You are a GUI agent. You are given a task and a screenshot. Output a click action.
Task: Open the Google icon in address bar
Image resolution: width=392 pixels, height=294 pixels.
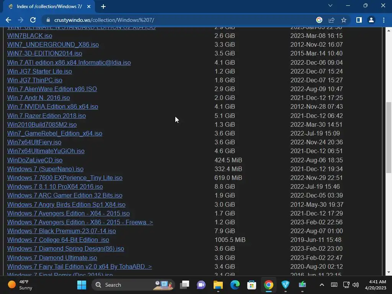[x=319, y=20]
